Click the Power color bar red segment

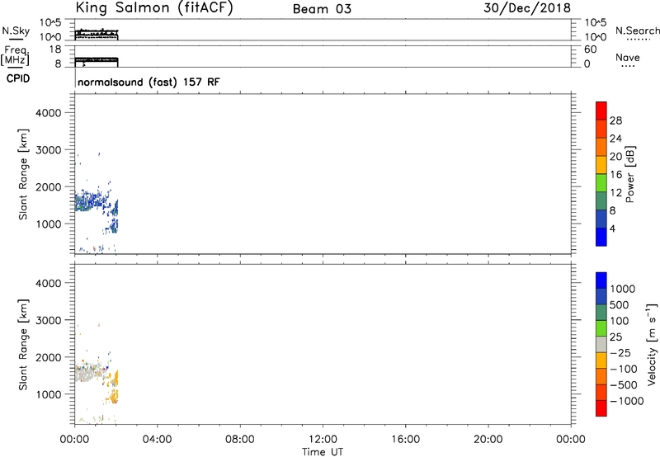coord(601,111)
